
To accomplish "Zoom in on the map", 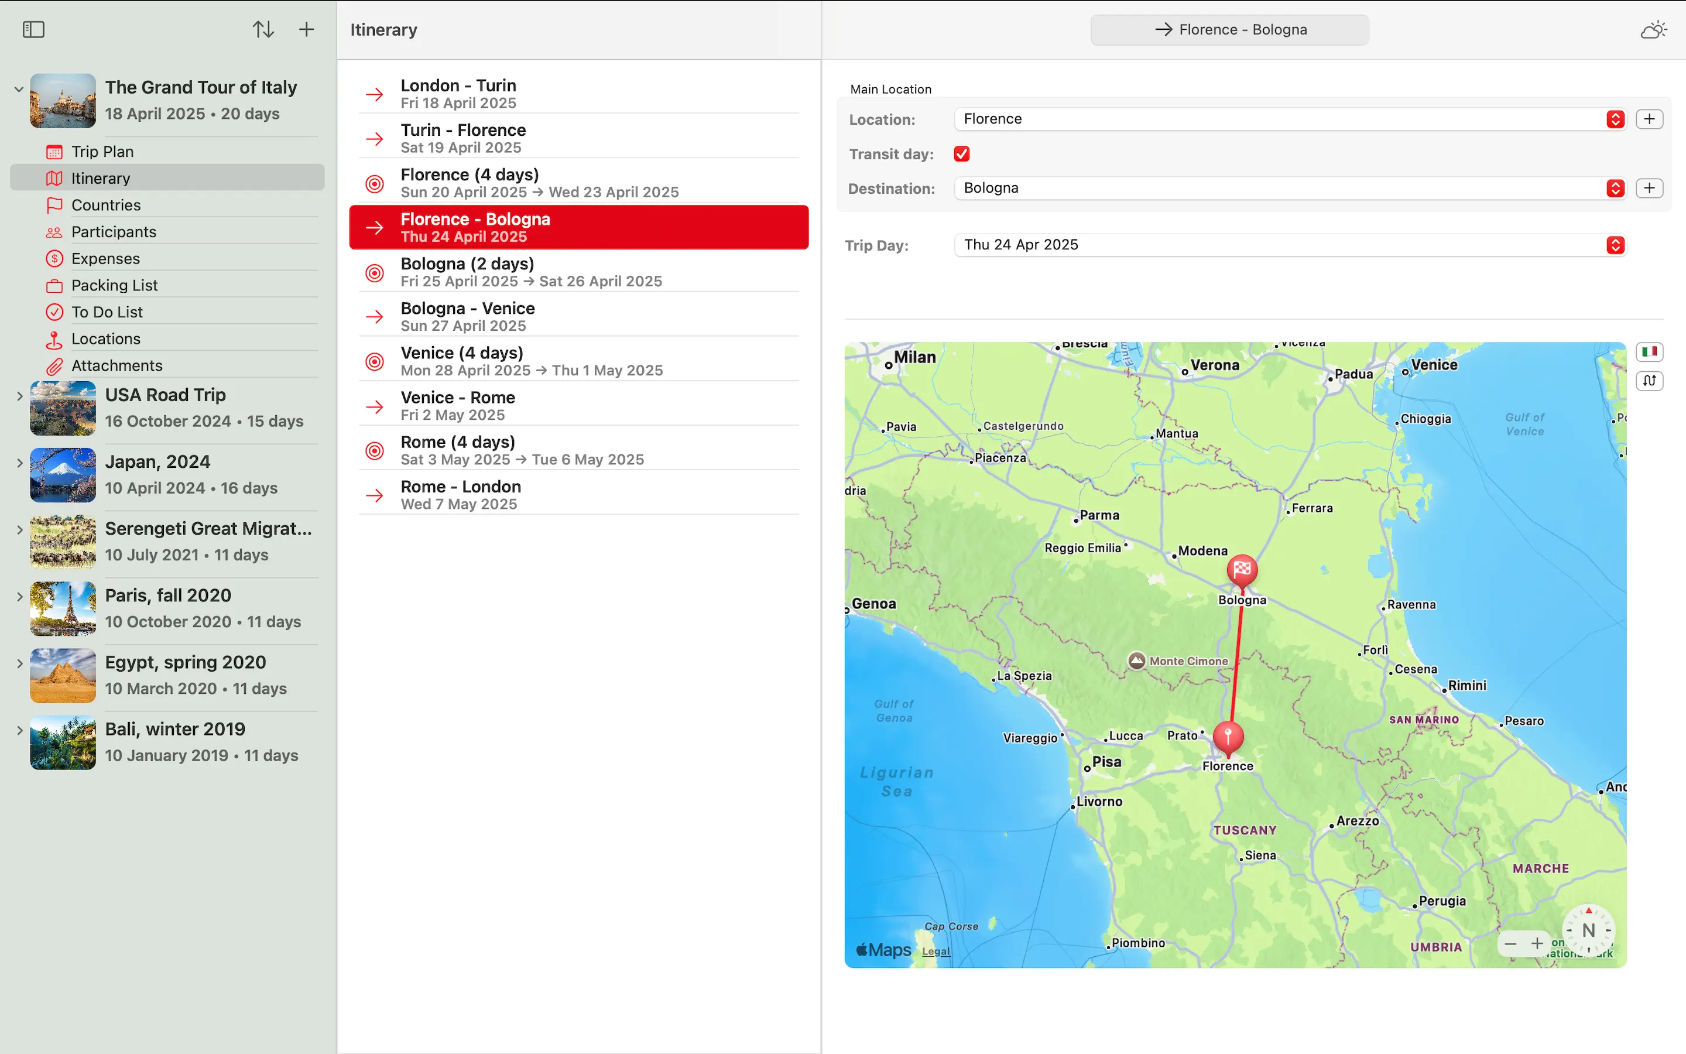I will [x=1537, y=944].
